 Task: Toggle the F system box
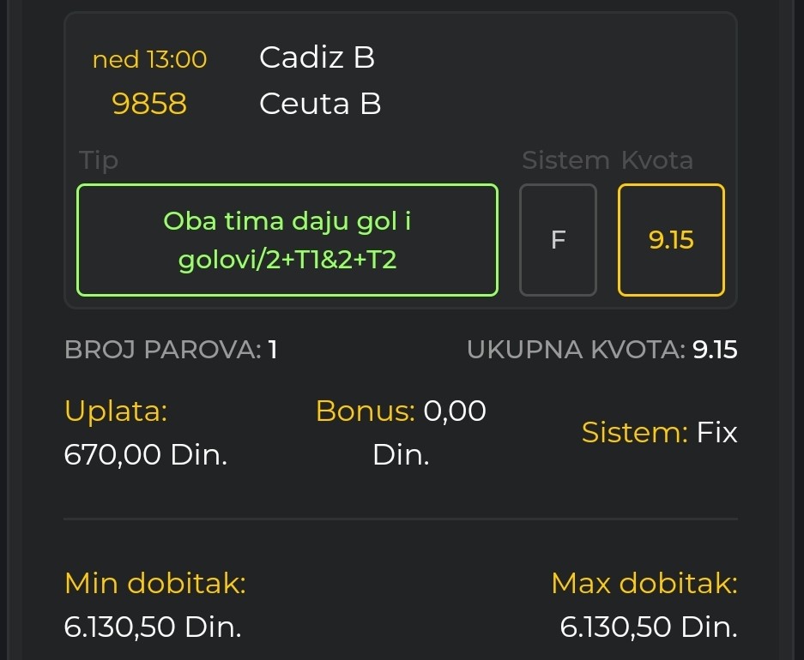(558, 240)
